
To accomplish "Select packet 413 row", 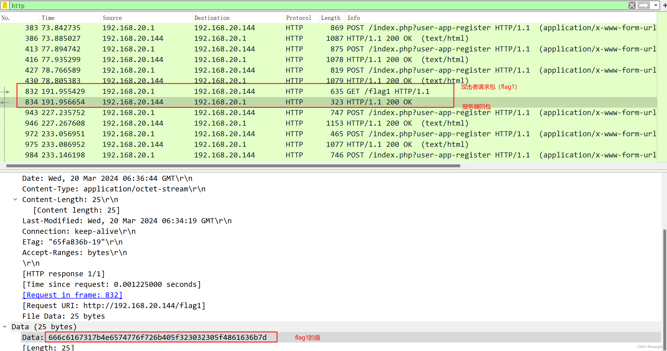I will tap(328, 49).
